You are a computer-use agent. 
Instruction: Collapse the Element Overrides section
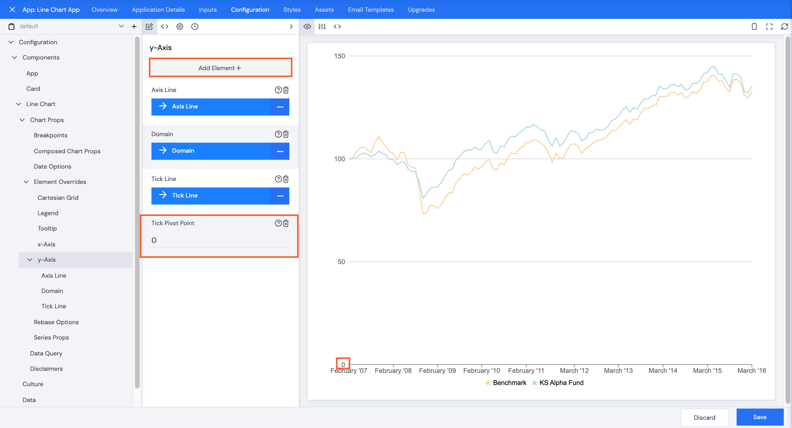point(26,182)
